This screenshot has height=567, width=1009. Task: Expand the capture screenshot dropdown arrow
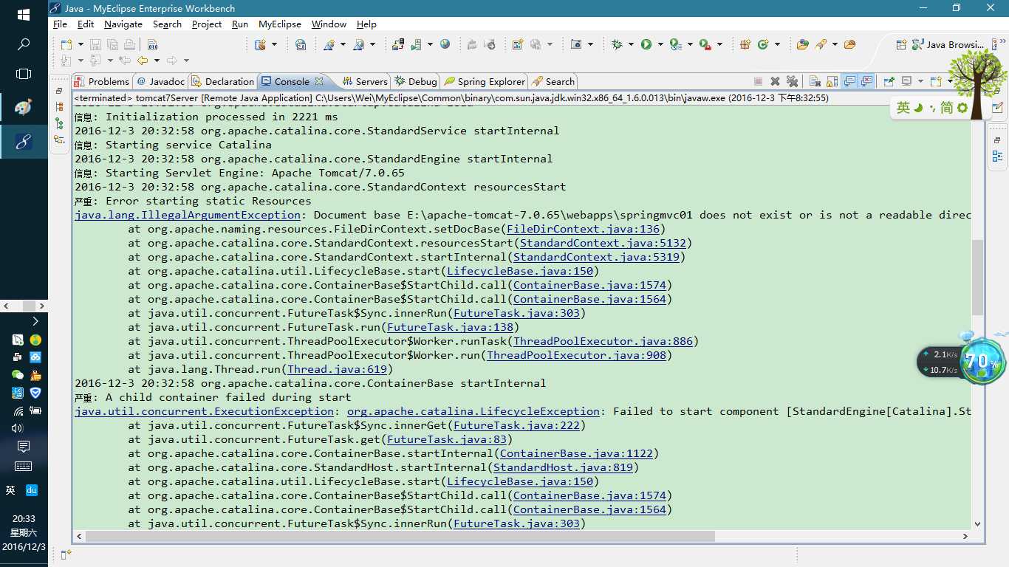[x=590, y=44]
